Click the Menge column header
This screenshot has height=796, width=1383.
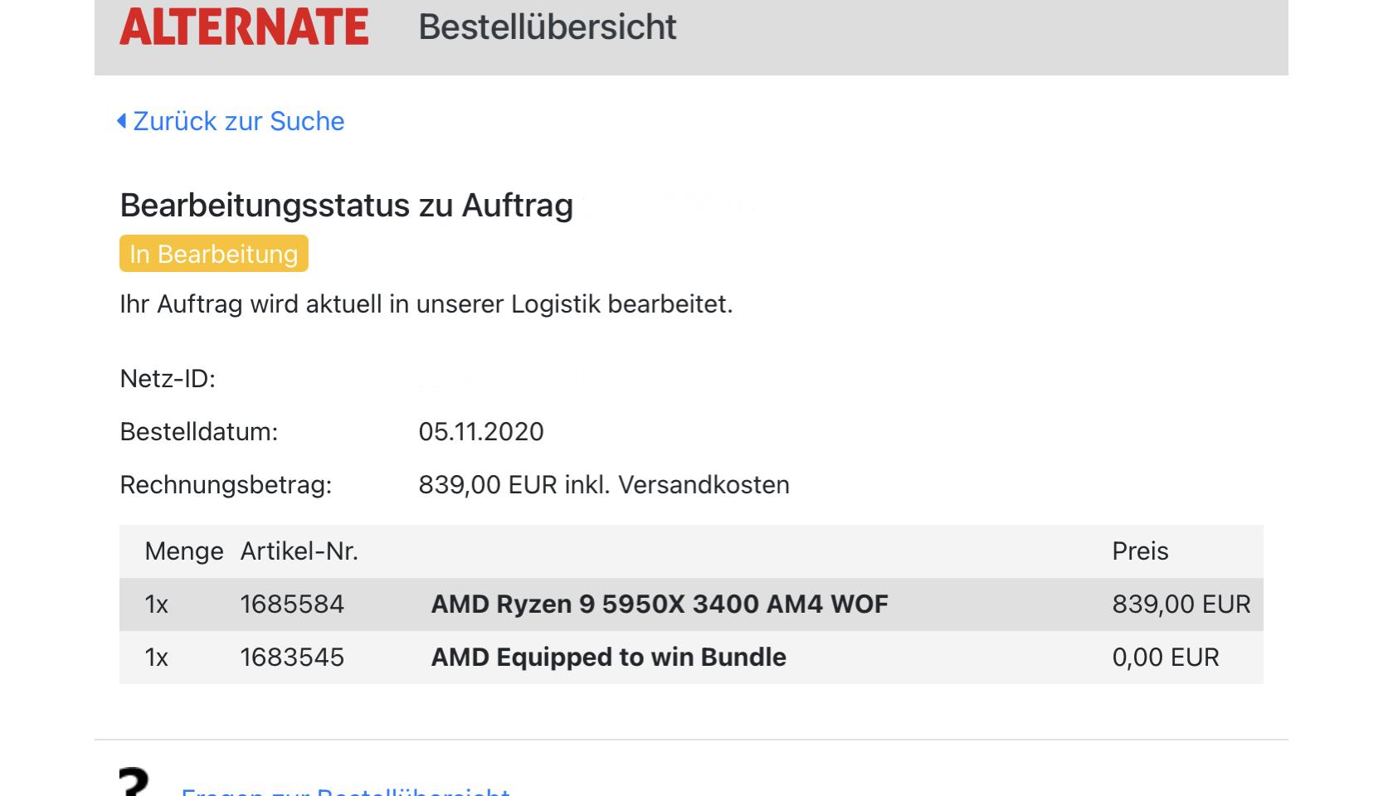183,551
